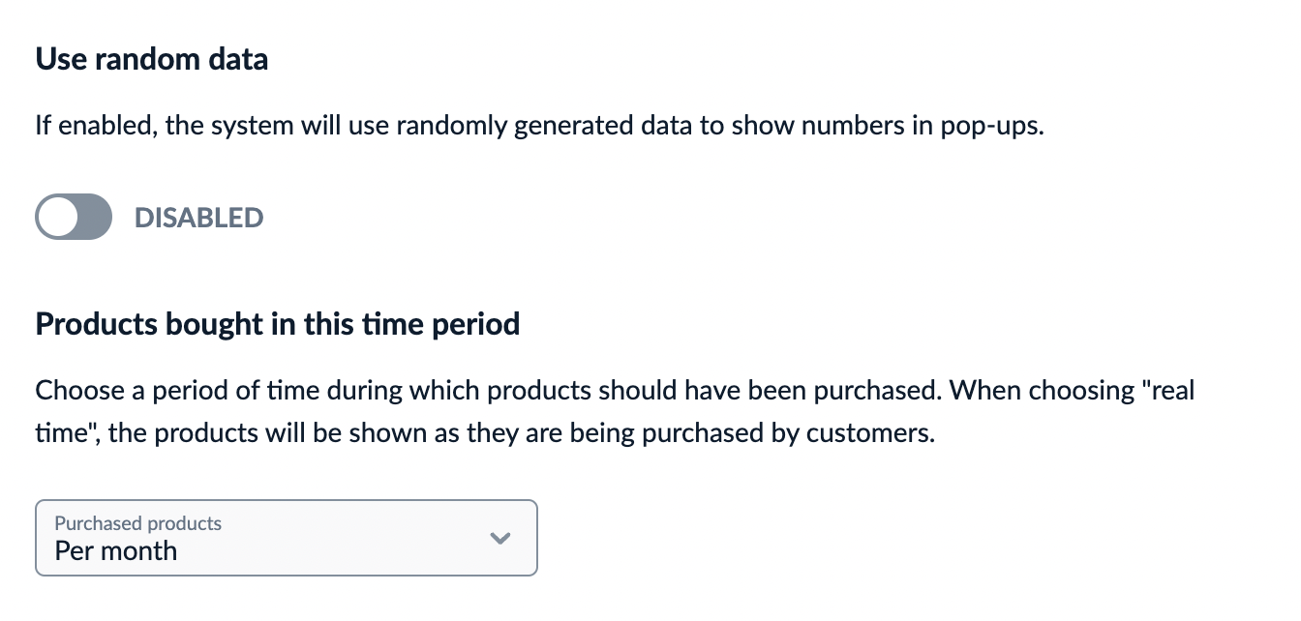Enable the Use random data toggle

pyautogui.click(x=74, y=217)
